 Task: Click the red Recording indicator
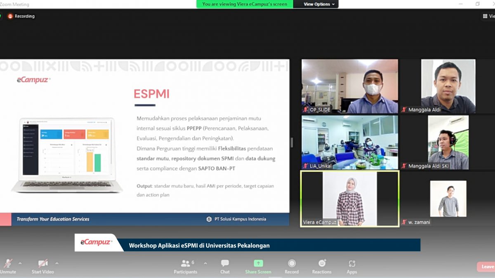pyautogui.click(x=21, y=16)
